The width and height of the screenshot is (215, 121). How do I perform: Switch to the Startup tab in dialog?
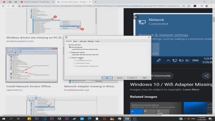91,41
